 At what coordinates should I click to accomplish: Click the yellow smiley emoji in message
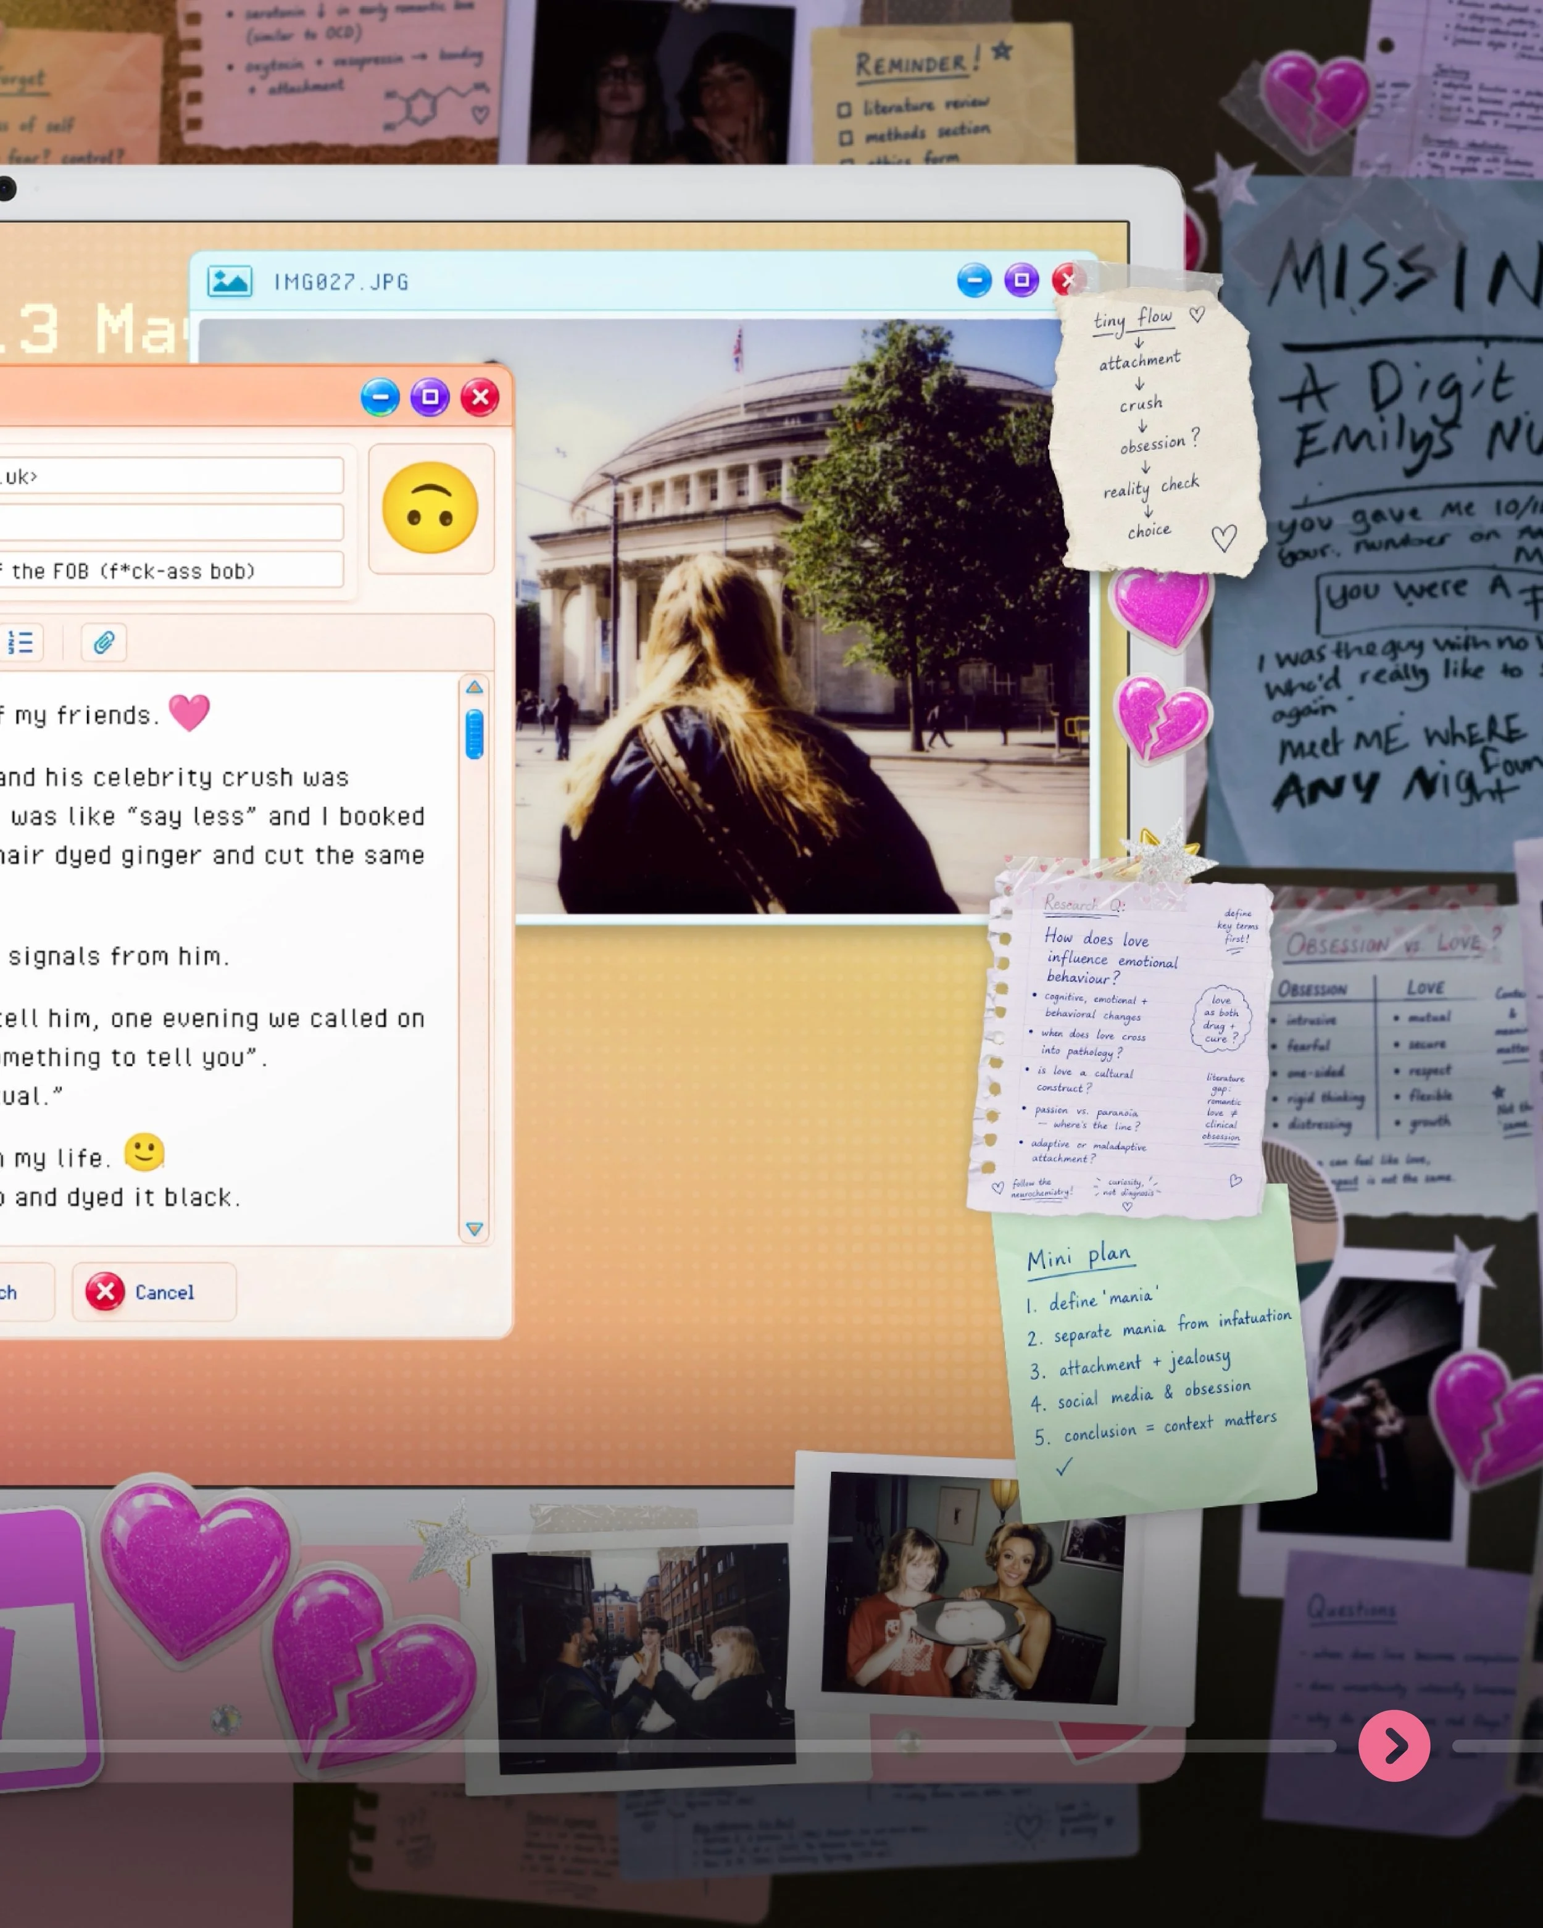coord(144,1152)
